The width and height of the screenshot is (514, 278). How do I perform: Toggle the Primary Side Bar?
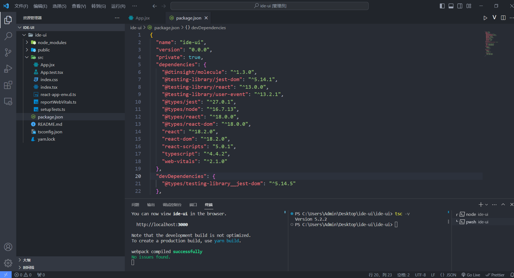point(442,6)
